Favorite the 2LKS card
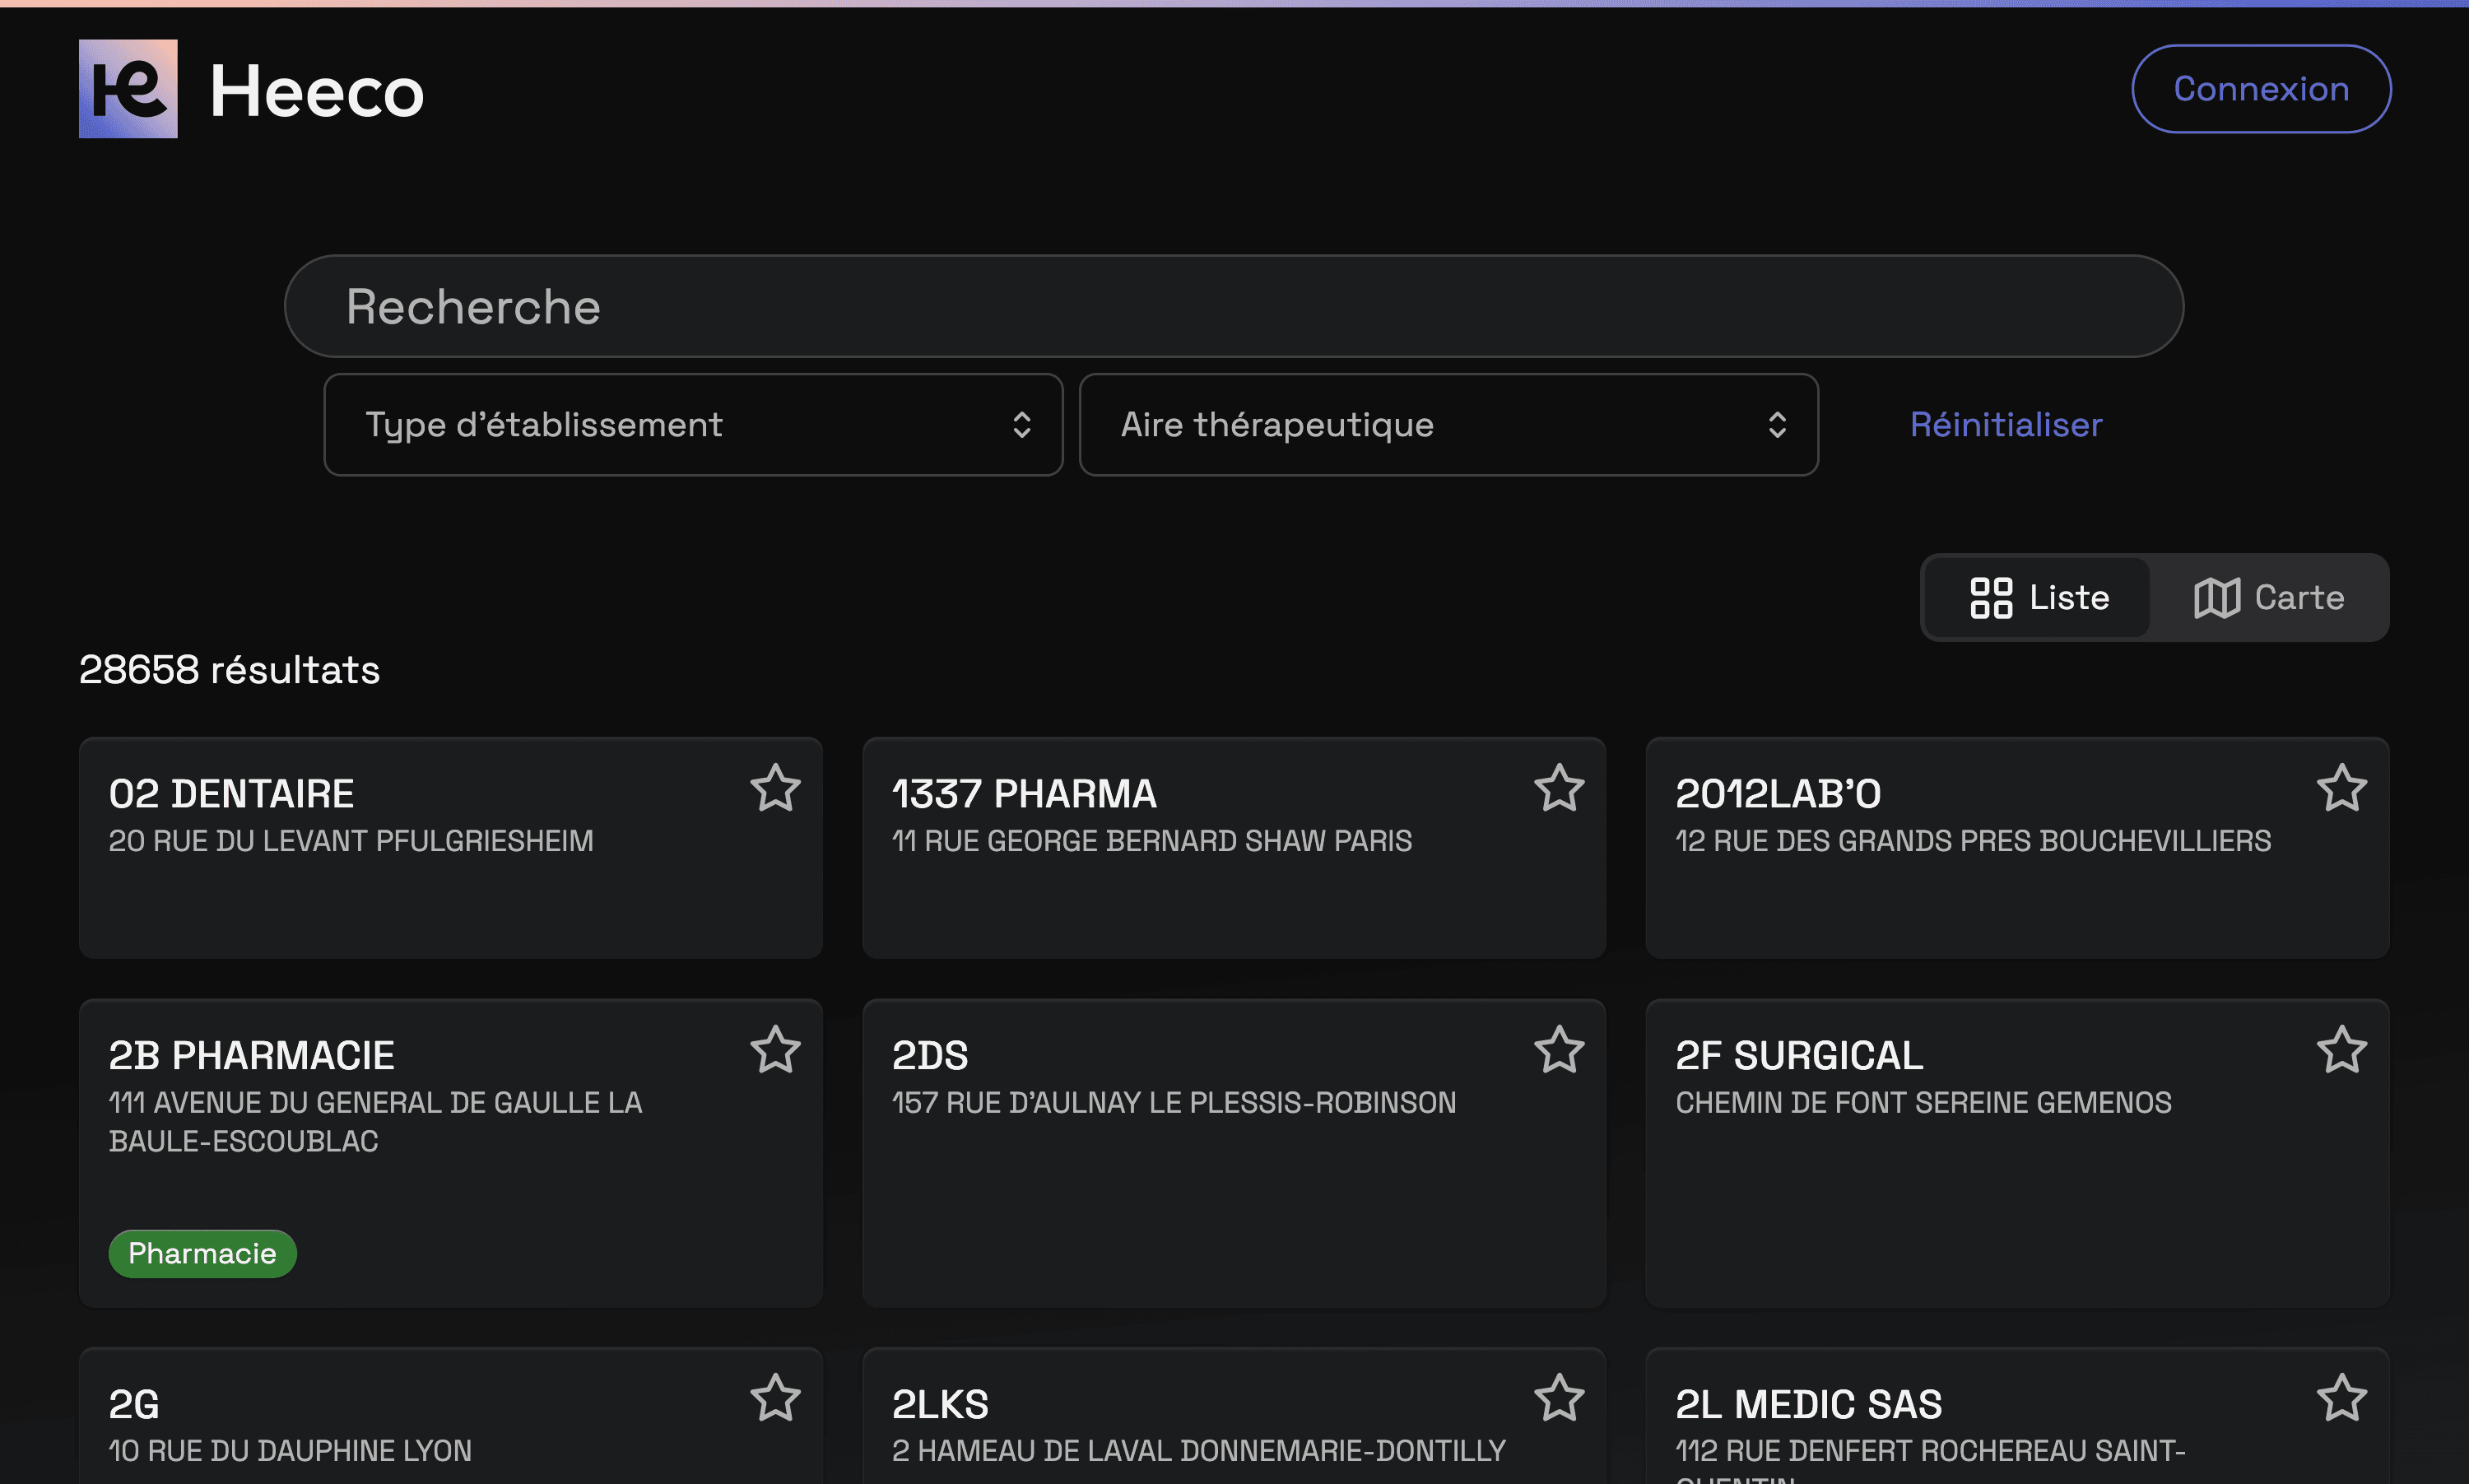The width and height of the screenshot is (2469, 1484). (x=1560, y=1398)
